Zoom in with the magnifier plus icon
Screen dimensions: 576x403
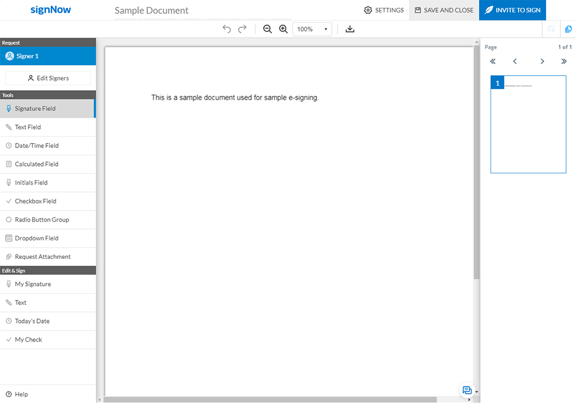pyautogui.click(x=283, y=29)
